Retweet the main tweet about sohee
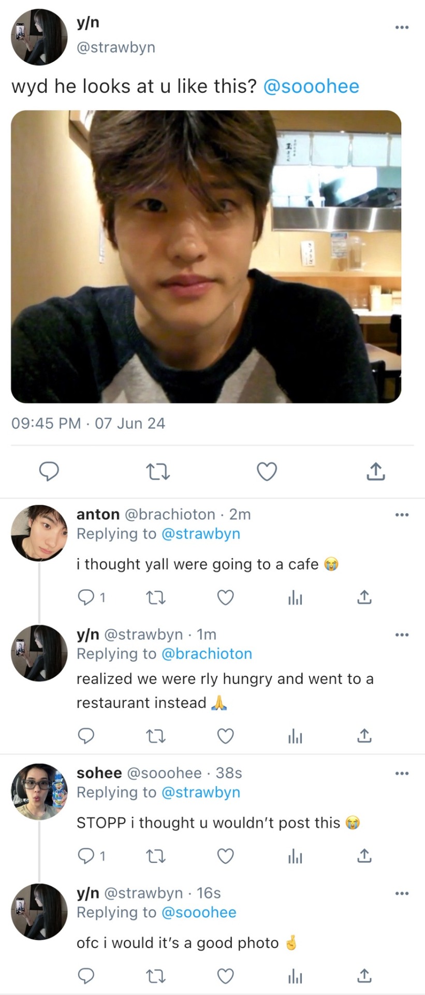The image size is (425, 995). coord(157,472)
